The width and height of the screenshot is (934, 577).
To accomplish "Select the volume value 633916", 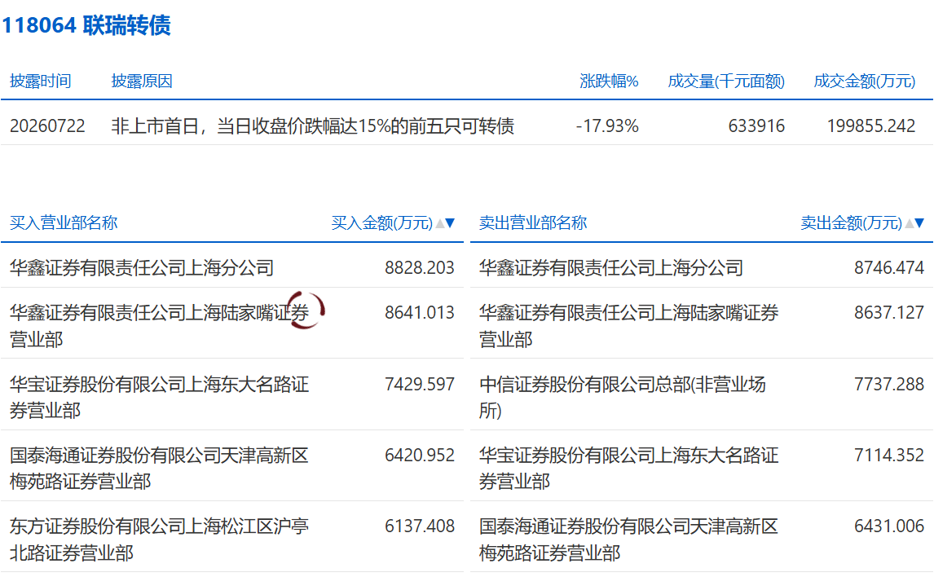I will 756,126.
